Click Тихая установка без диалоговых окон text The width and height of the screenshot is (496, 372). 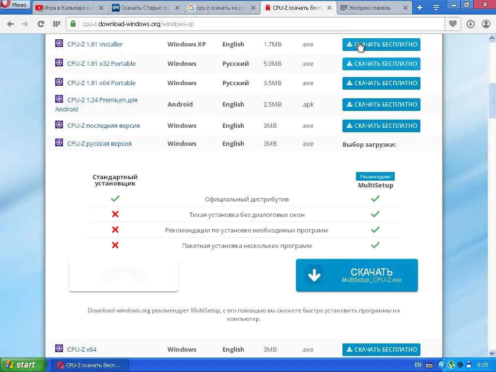point(247,215)
